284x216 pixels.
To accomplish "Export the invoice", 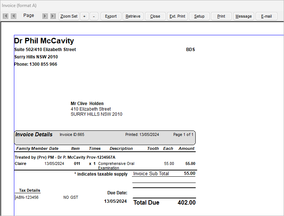I will tap(111, 16).
